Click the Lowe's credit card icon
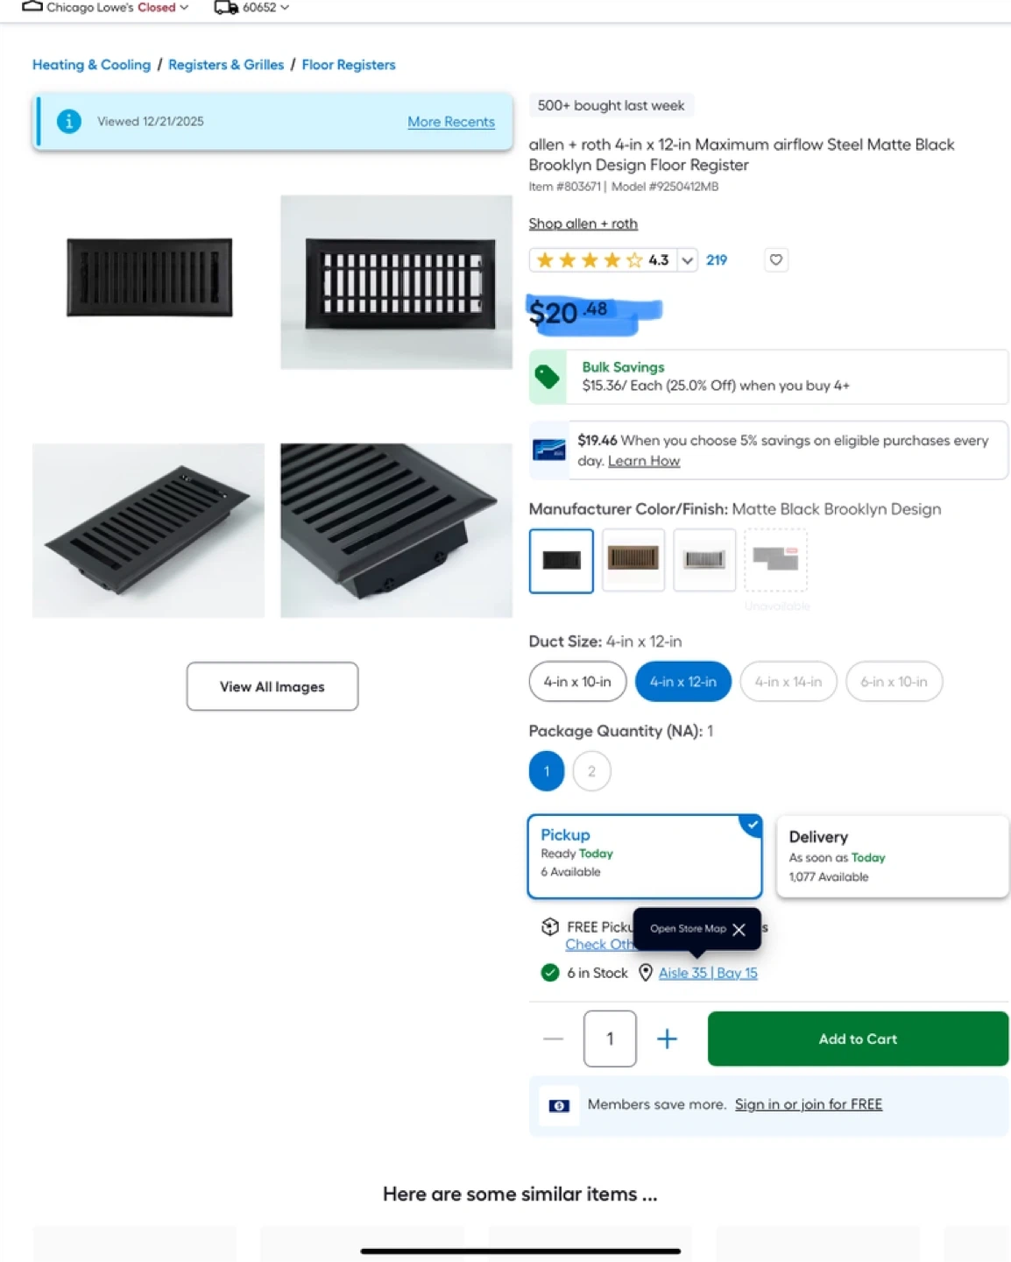1011x1262 pixels. click(x=549, y=450)
